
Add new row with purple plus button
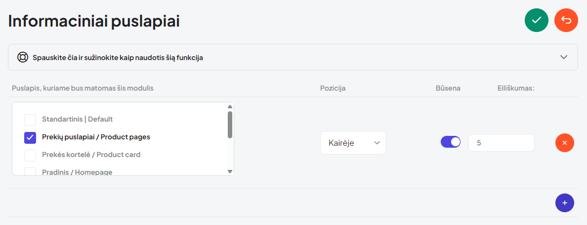pyautogui.click(x=565, y=203)
